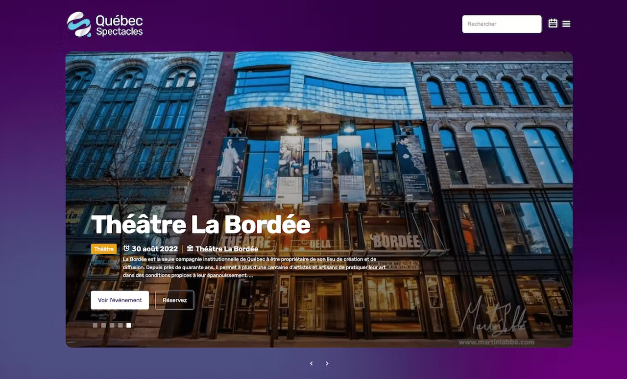Open the calendar icon in the header
This screenshot has height=379, width=627.
(x=553, y=24)
